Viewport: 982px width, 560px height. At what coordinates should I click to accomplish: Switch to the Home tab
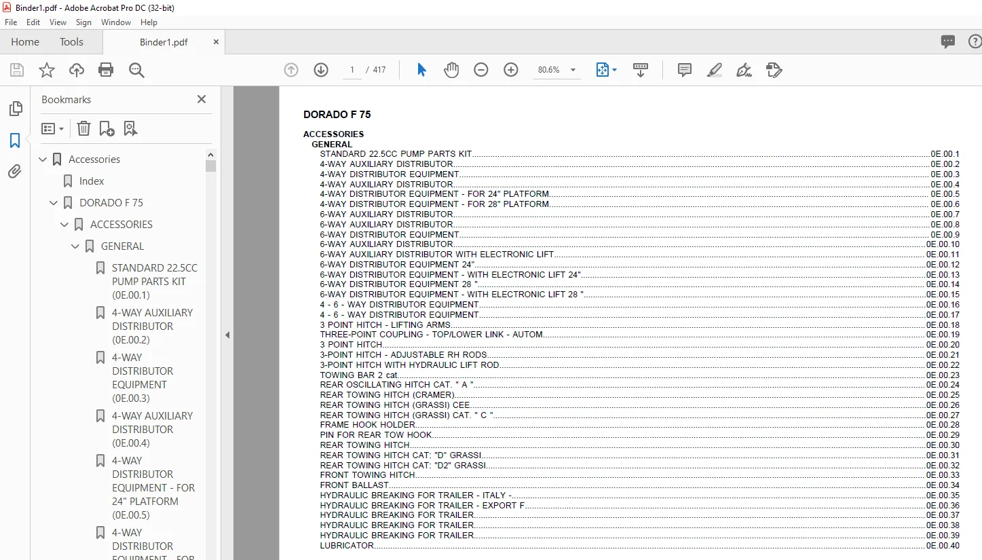click(x=25, y=42)
